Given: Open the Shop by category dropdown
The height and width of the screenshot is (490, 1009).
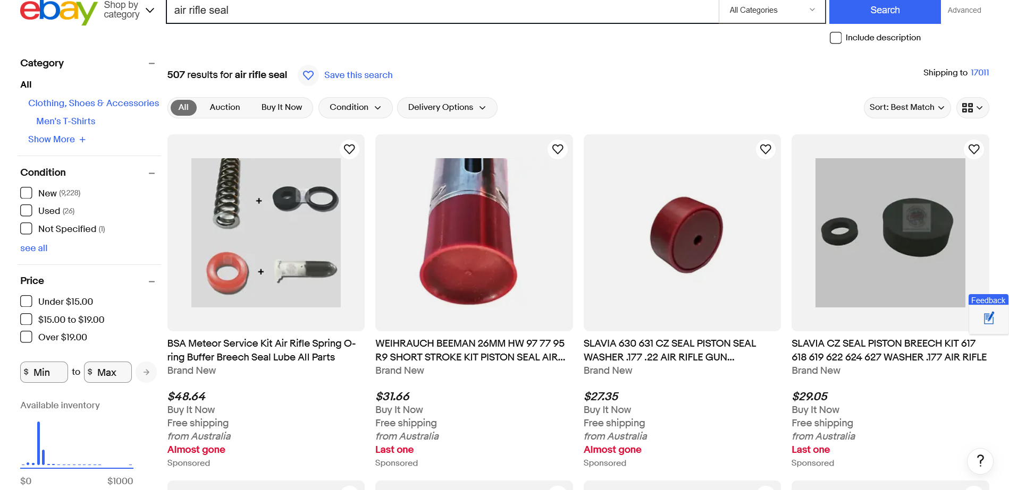Looking at the screenshot, I should pos(129,10).
